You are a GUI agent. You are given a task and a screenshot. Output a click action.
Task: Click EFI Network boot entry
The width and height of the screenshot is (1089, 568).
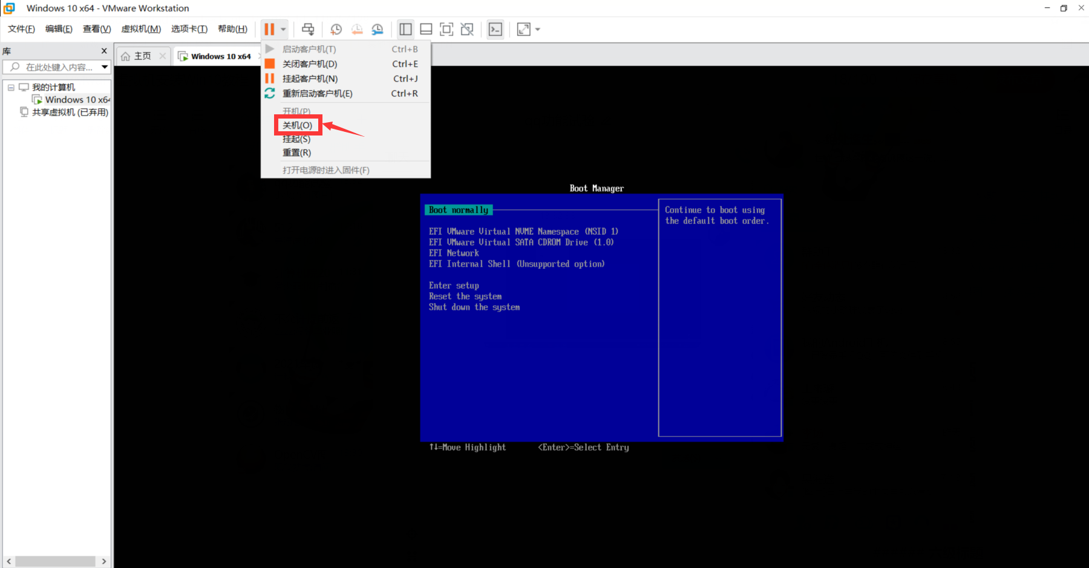(454, 253)
